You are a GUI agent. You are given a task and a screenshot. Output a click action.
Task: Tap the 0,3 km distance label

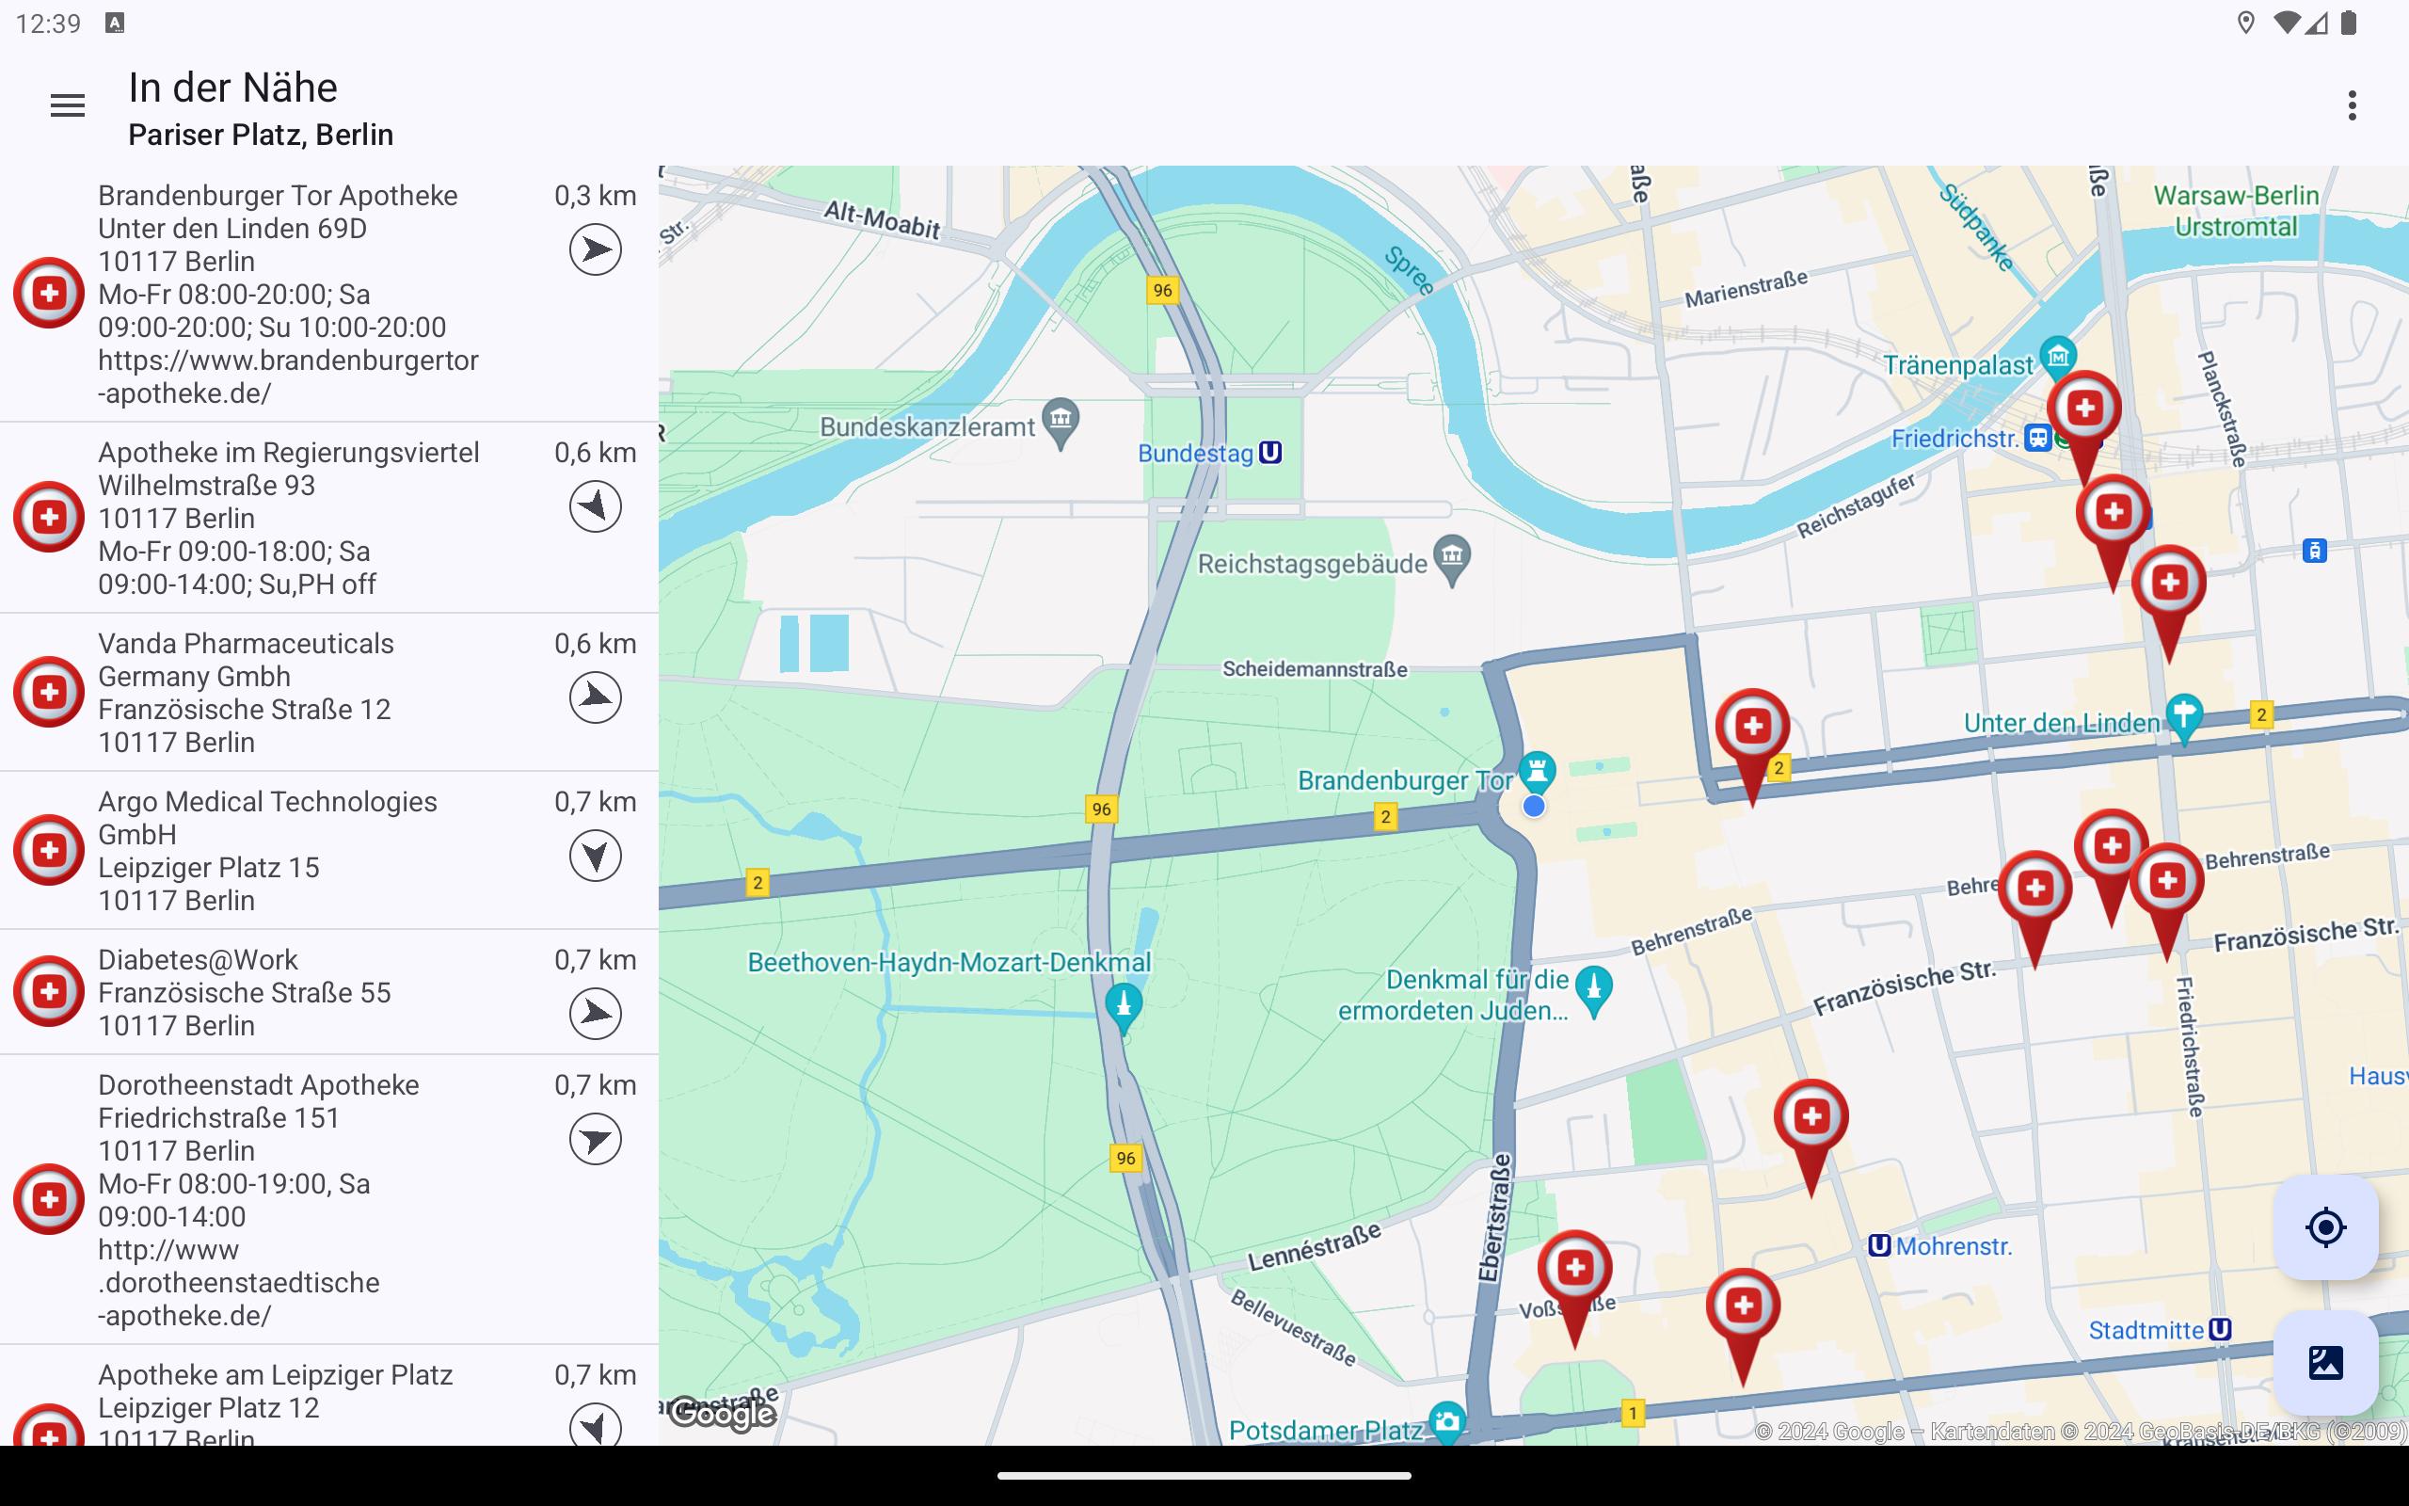coord(596,195)
